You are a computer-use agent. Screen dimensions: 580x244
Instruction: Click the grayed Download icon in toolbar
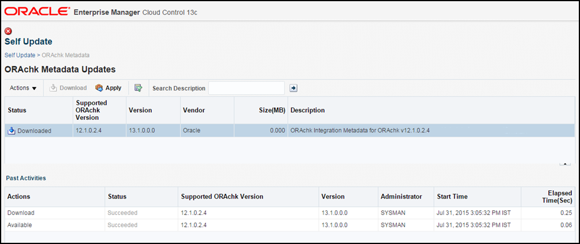(53, 88)
